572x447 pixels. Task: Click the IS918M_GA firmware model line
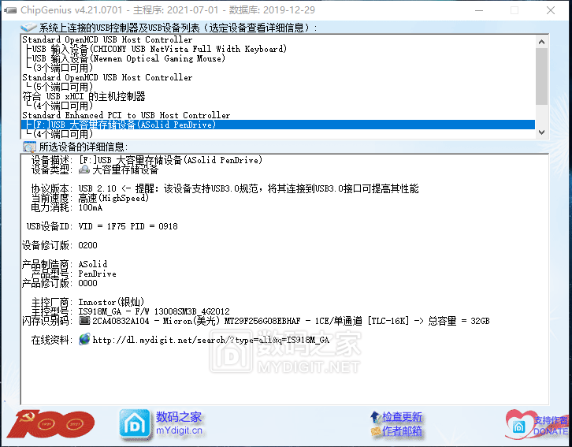coord(154,311)
